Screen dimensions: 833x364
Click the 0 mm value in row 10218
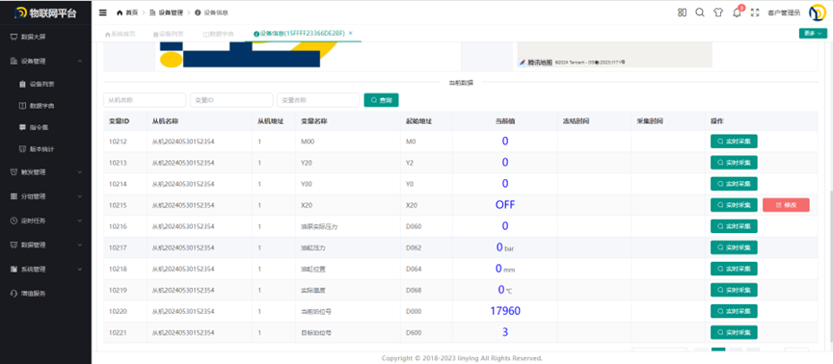click(505, 269)
